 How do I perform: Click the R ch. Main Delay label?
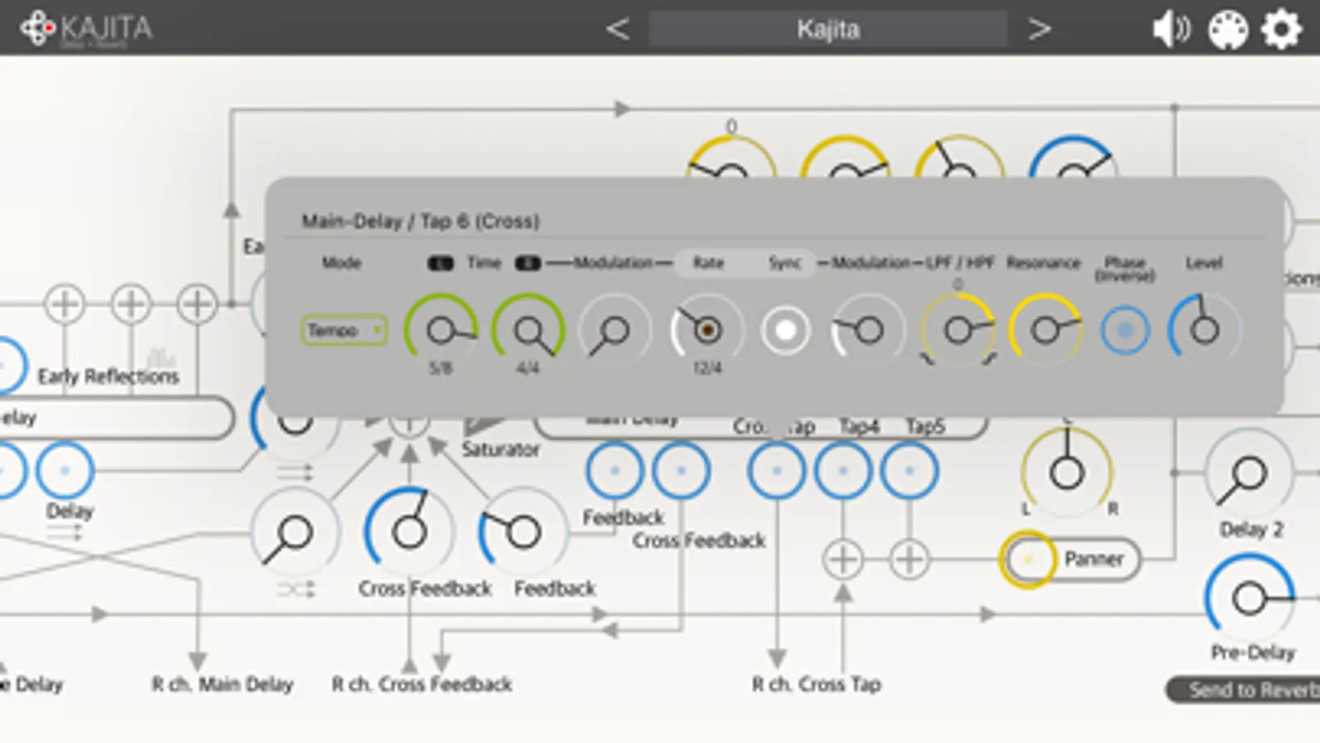(x=222, y=684)
